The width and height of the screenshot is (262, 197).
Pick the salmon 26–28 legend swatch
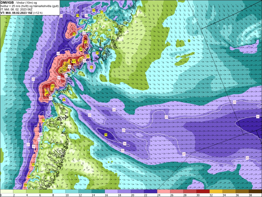[177, 191]
